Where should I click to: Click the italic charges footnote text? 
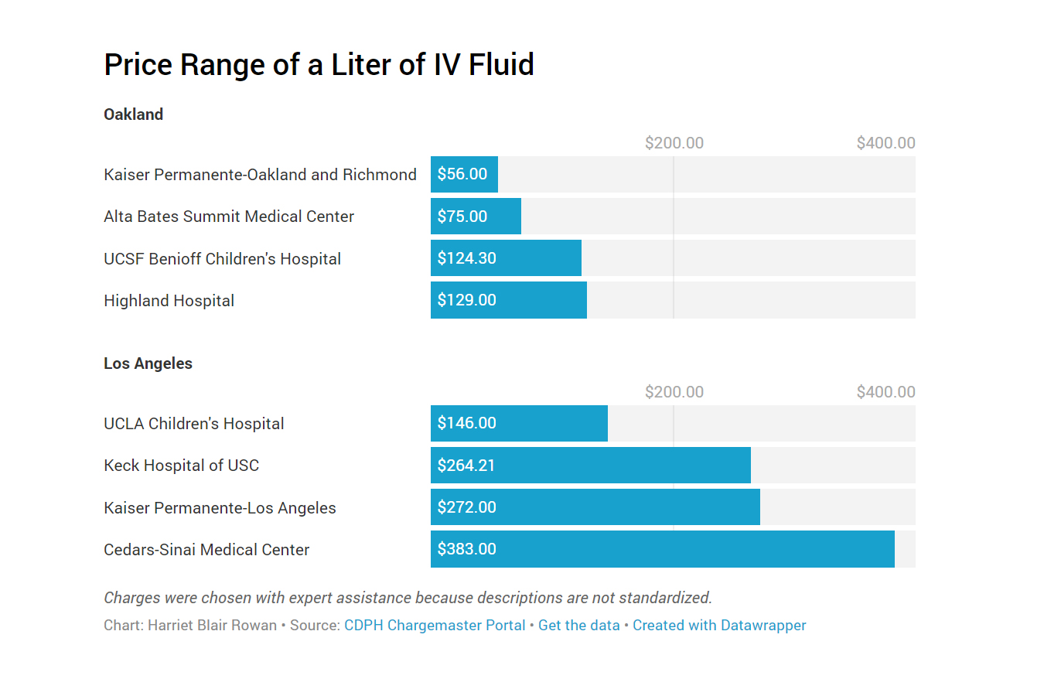tap(408, 598)
